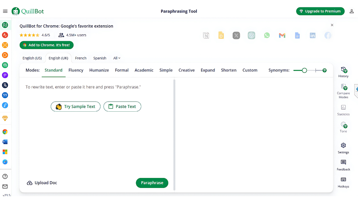Open the Summarizer purple sidebar icon
Viewport: 358px width, 201px height.
click(x=5, y=75)
